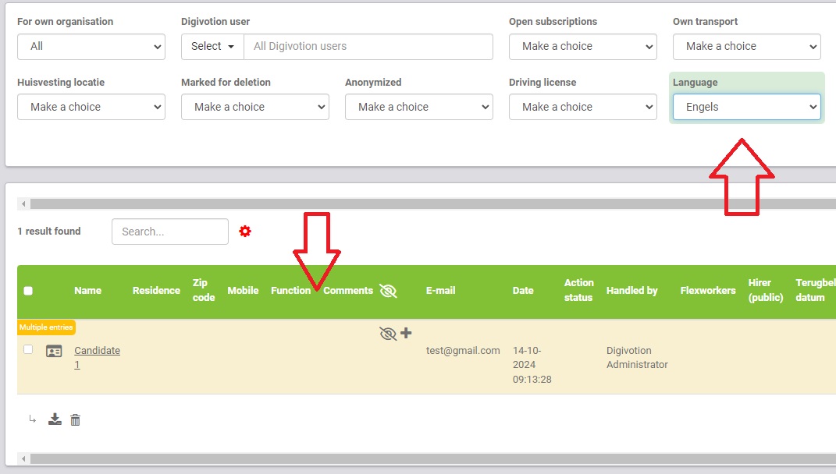
Task: Open the Language dropdown showing Engels
Action: [x=746, y=107]
